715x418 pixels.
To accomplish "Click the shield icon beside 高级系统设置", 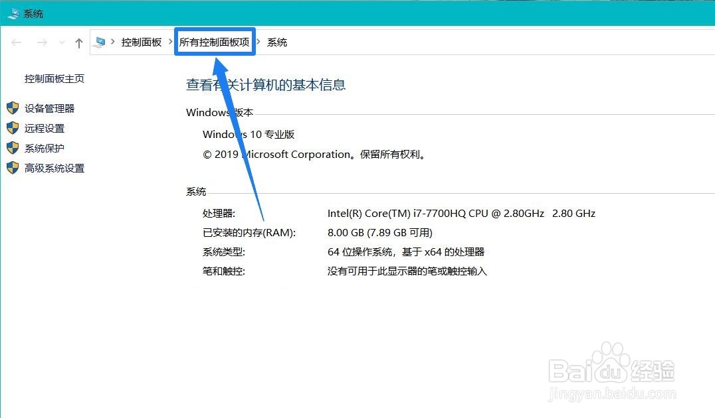I will click(12, 168).
